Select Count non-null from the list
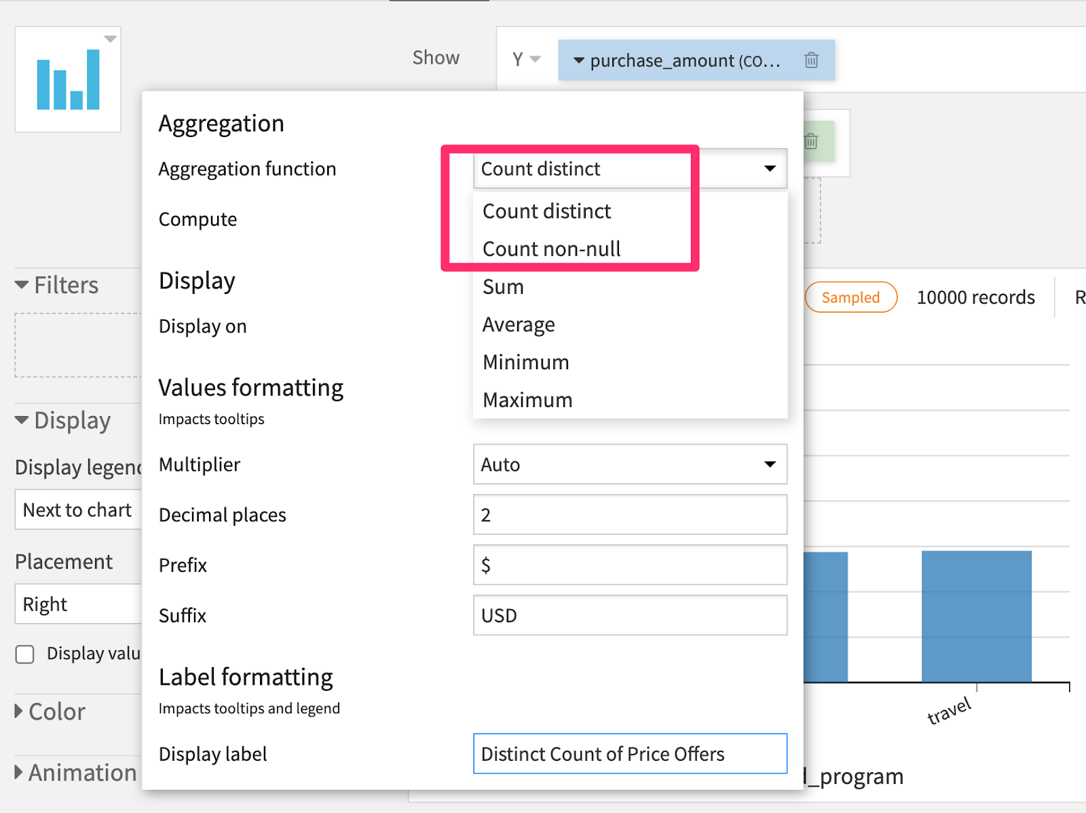 (551, 249)
